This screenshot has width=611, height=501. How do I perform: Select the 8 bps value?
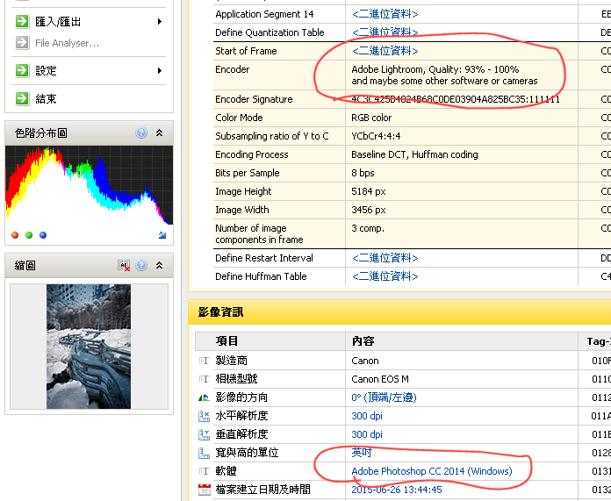[x=363, y=173]
